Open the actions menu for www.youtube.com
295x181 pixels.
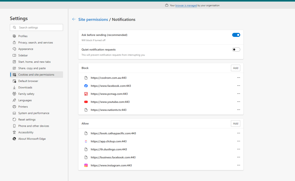(238, 102)
